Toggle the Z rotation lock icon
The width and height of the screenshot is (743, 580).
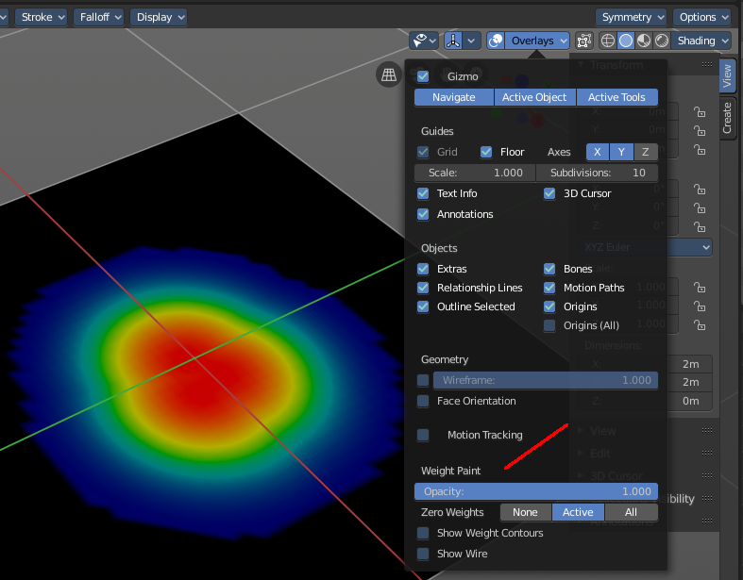(x=700, y=226)
